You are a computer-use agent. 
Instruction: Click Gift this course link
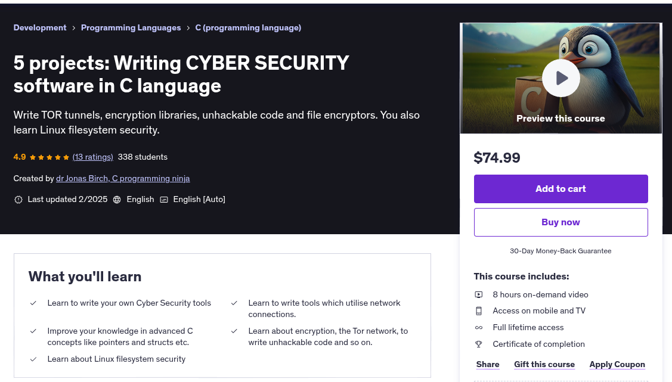(544, 365)
